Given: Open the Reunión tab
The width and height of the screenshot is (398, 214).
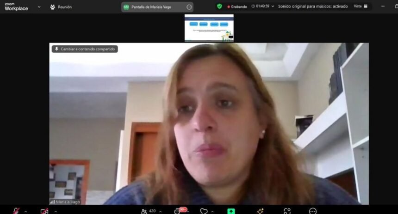Looking at the screenshot, I should 61,7.
